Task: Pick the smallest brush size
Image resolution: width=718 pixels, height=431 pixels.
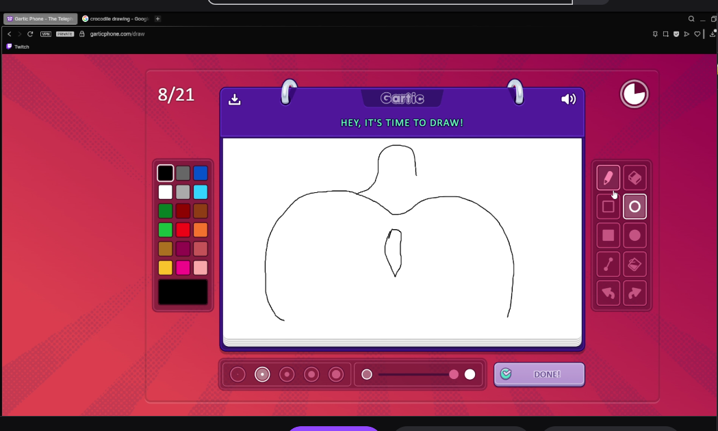Action: click(238, 374)
